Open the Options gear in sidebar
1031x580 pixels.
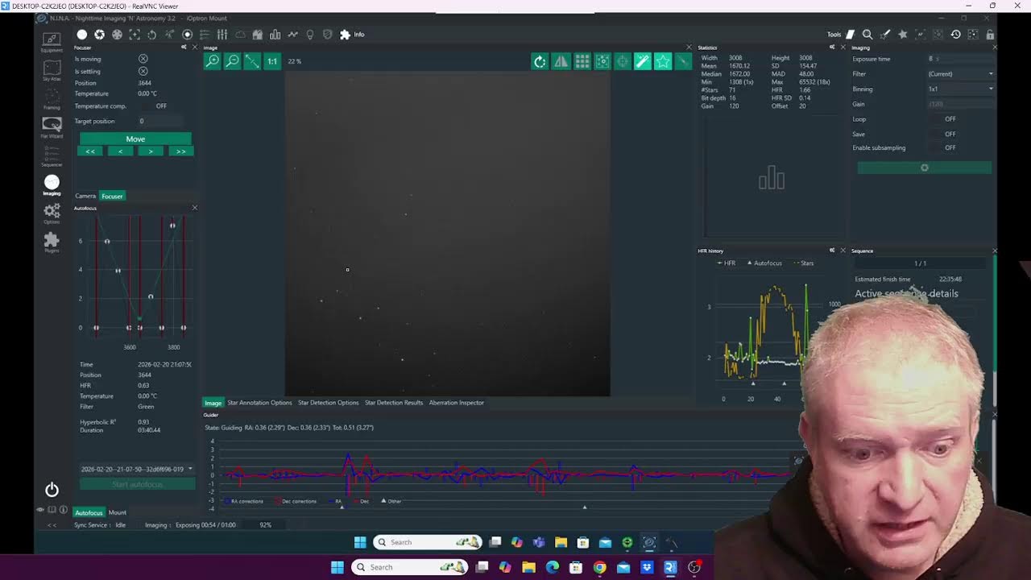click(x=52, y=213)
